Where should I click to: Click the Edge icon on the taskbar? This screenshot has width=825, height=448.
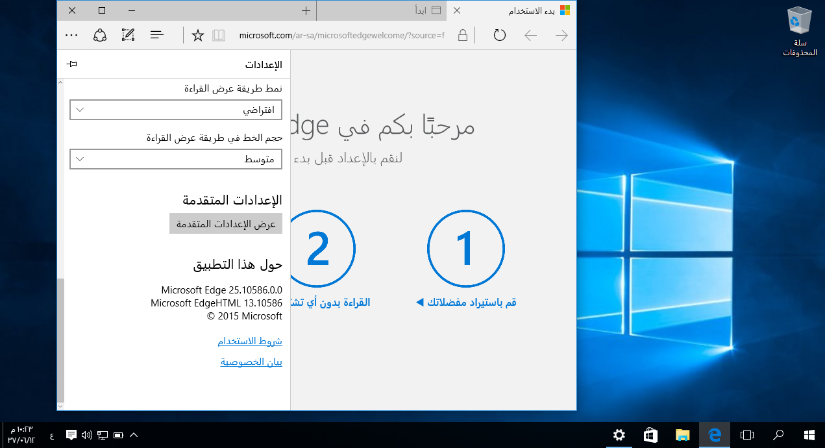[x=715, y=435]
